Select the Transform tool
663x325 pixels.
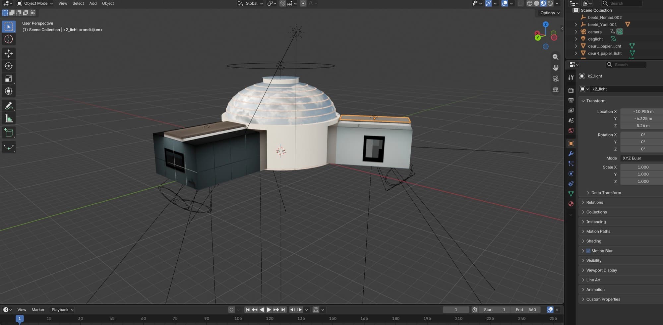[x=9, y=91]
